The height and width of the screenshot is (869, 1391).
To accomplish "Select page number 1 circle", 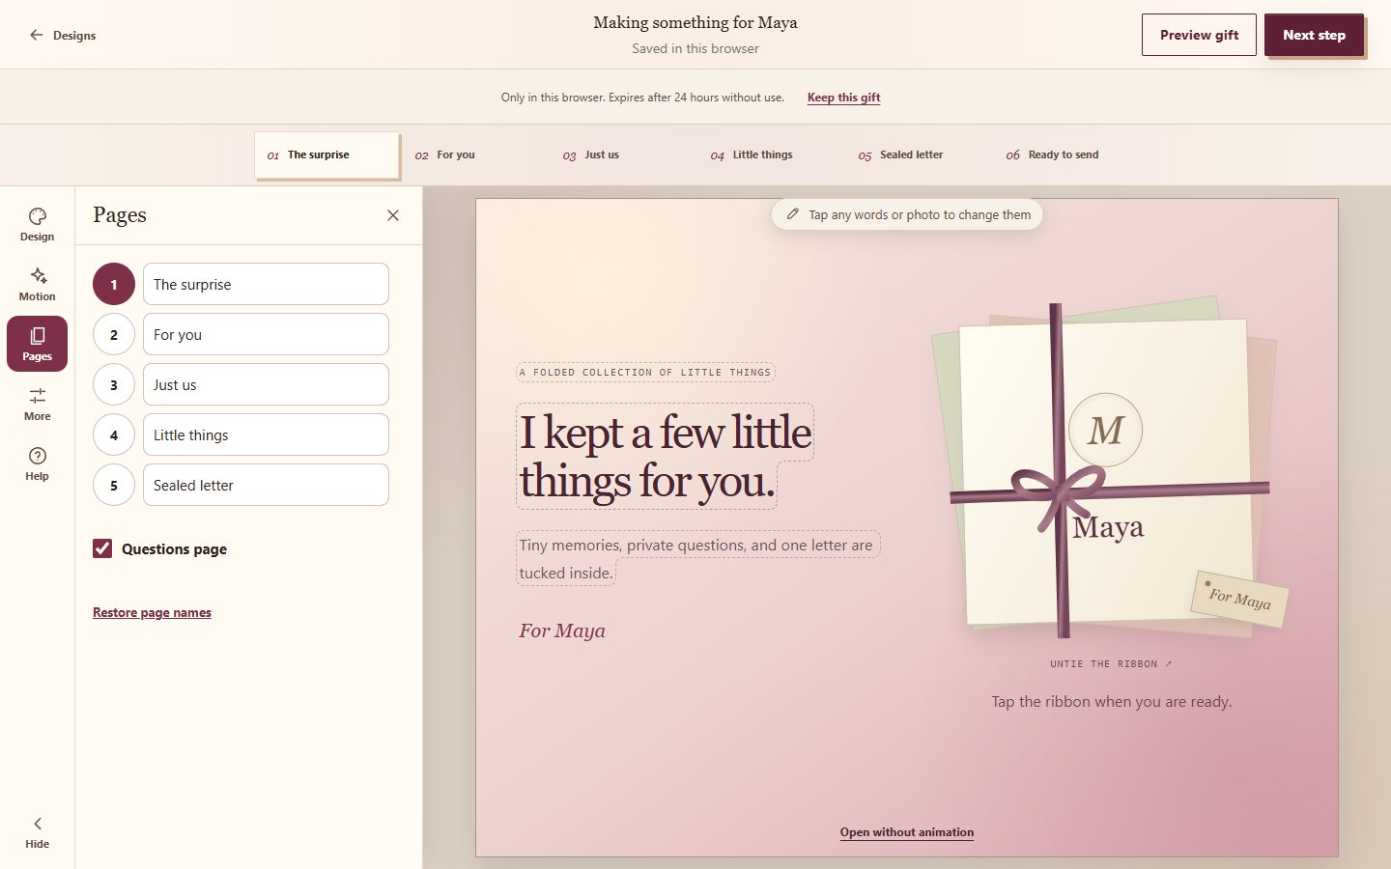I will pos(114,284).
